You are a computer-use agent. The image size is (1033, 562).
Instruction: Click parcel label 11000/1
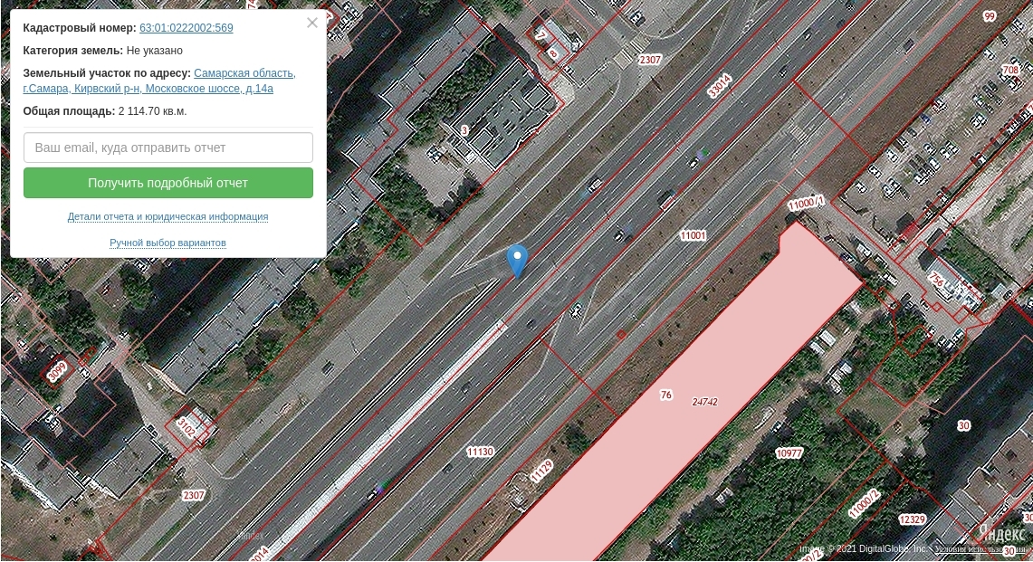806,203
